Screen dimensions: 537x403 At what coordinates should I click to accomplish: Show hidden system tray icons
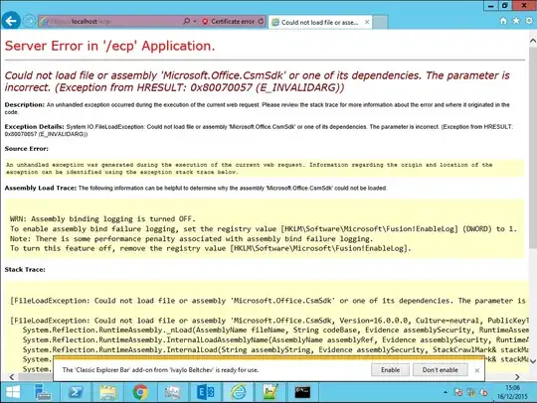446,392
